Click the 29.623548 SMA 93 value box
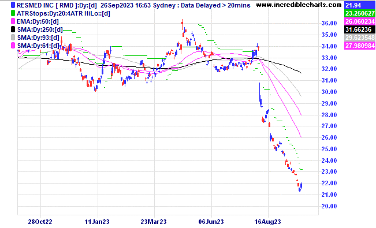Screen dimensions: 376x228 pos(359,38)
